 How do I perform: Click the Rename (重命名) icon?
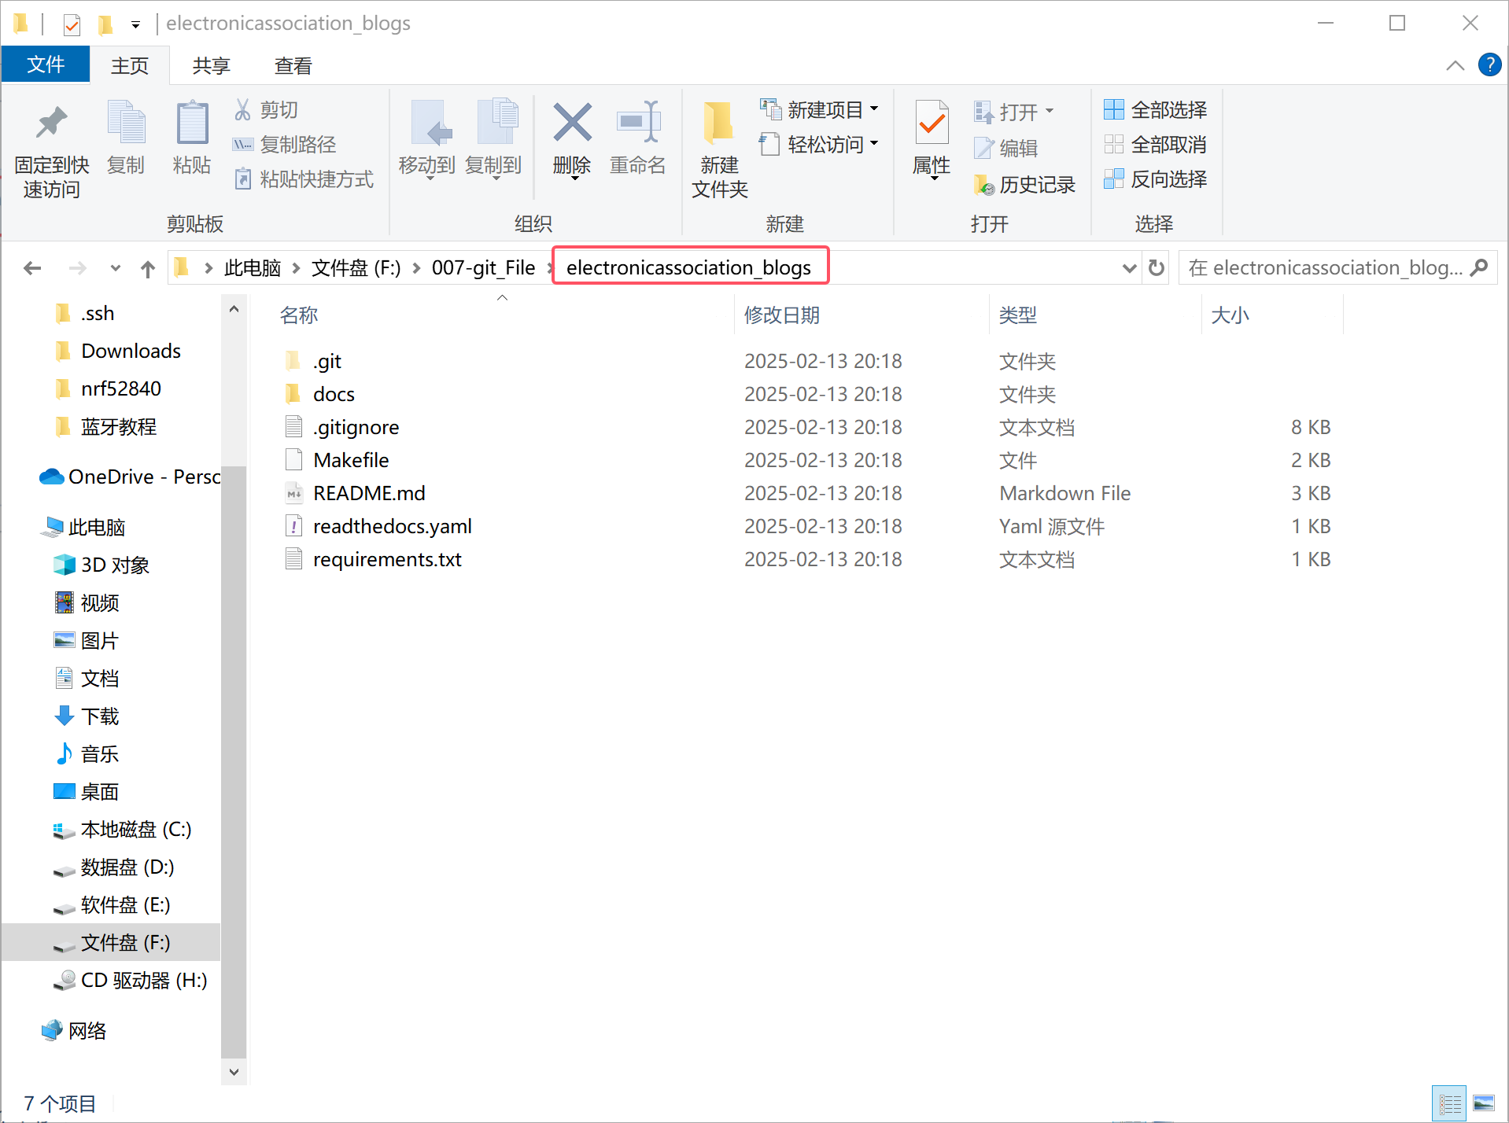point(638,122)
